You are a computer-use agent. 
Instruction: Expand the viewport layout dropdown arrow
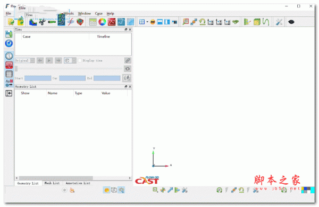[x=147, y=22]
